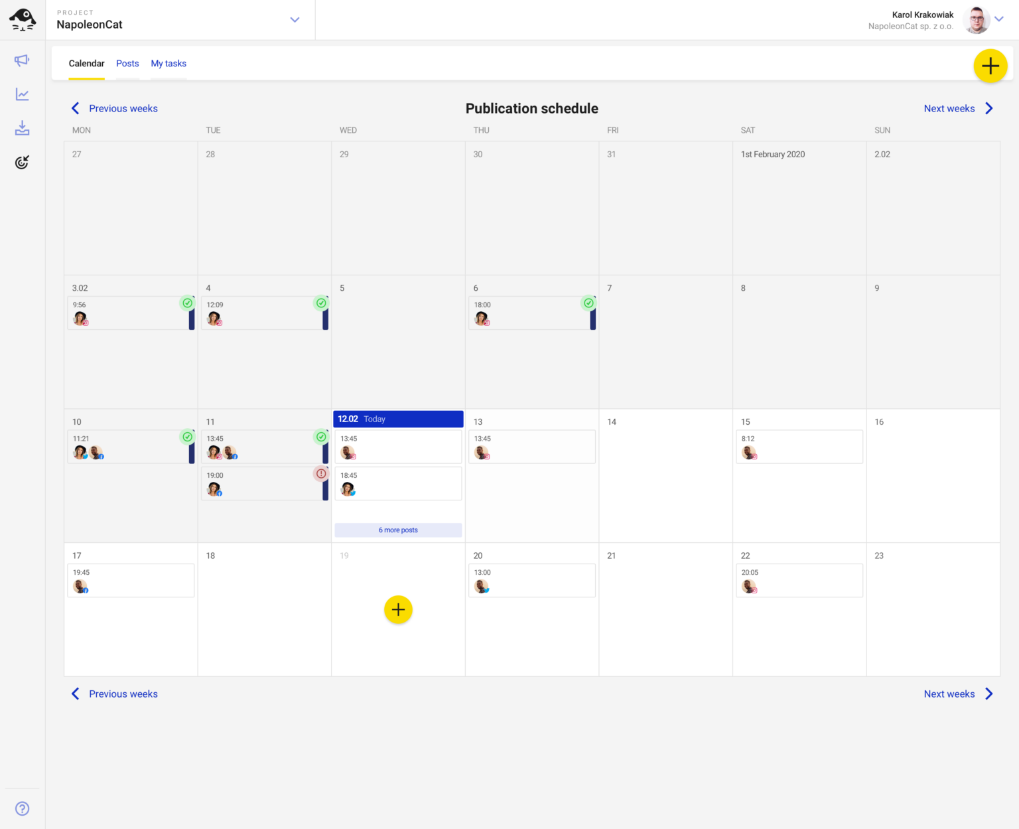Open the 13:45 post scheduled for Today
The image size is (1019, 829).
coord(398,446)
